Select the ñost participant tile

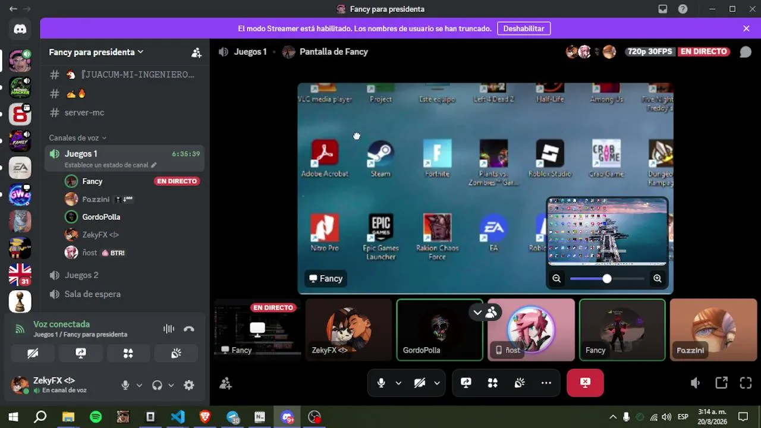pos(531,330)
